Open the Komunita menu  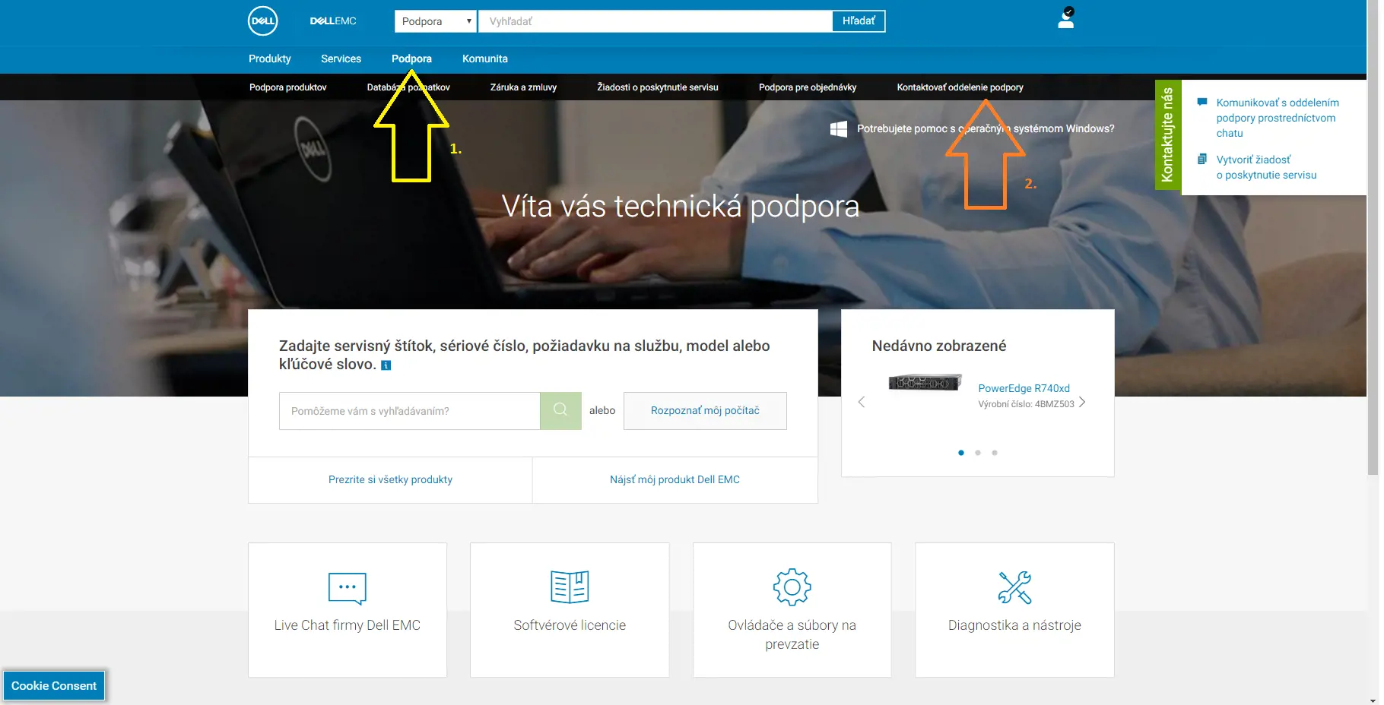coord(485,58)
